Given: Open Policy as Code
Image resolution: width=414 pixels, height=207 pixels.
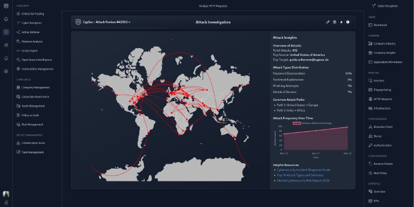Looking at the screenshot, I should tap(28, 115).
